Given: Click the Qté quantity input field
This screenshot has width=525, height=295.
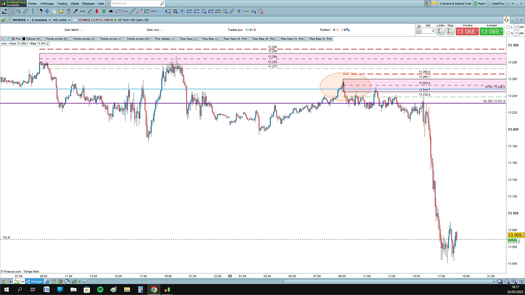Looking at the screenshot, I should (428, 31).
